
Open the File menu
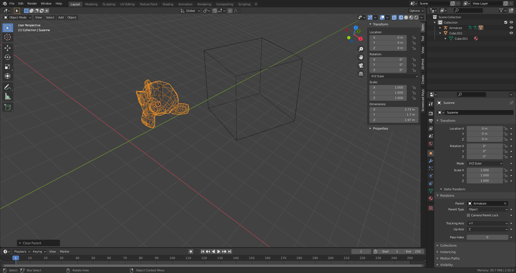(x=12, y=3)
